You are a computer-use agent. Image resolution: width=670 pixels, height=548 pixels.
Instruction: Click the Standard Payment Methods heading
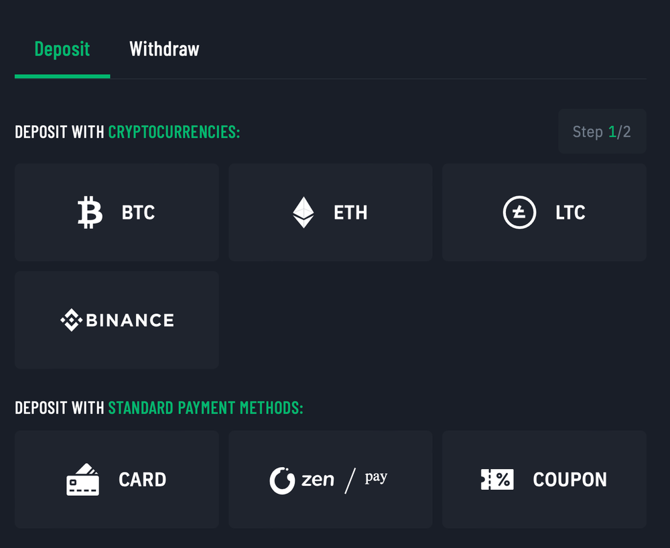[159, 407]
